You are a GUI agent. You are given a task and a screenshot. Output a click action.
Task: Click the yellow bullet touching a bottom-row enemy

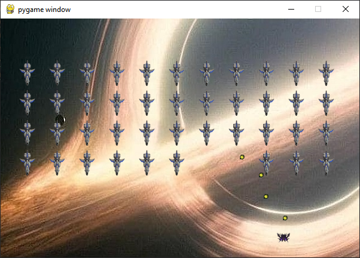261,175
